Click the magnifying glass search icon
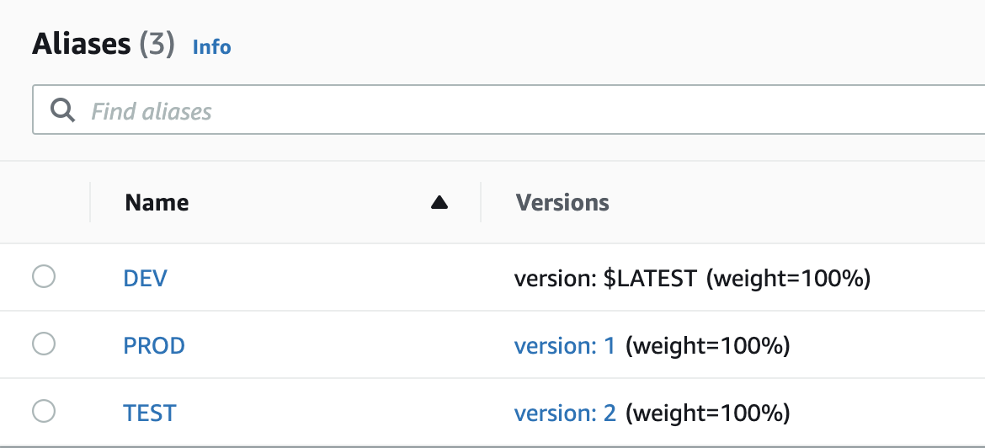This screenshot has height=448, width=985. click(x=63, y=110)
